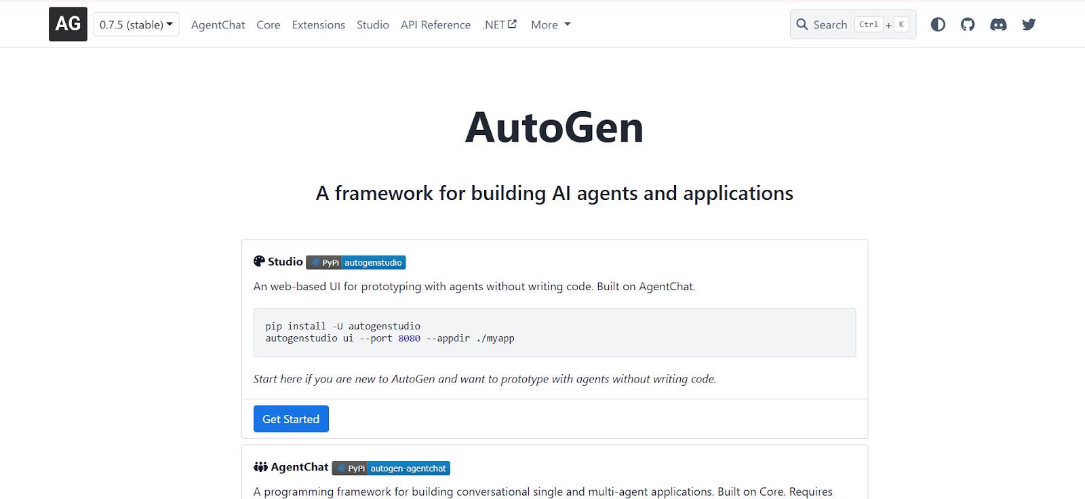Click the 'An web-based UI for prototyping' description
The width and height of the screenshot is (1085, 499).
tap(474, 287)
